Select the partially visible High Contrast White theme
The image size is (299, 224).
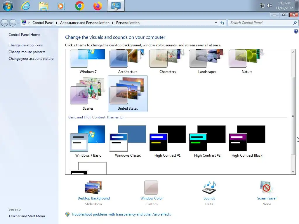point(88,168)
